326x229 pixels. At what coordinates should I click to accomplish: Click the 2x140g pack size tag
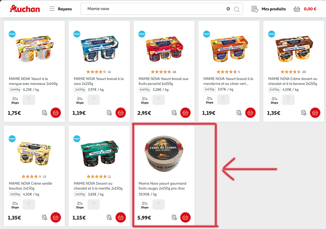point(15,90)
